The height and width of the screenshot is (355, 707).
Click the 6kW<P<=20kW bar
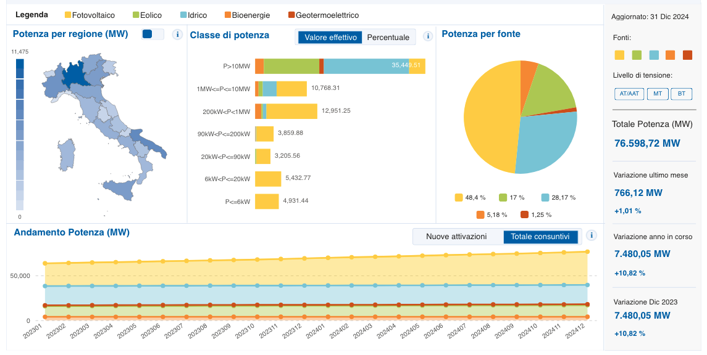[x=268, y=179]
